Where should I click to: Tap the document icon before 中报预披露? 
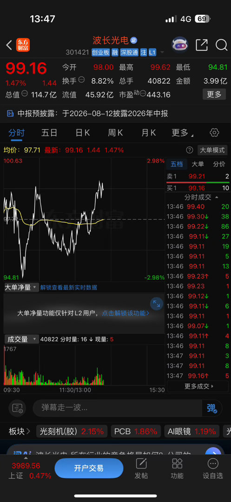[x=11, y=113]
